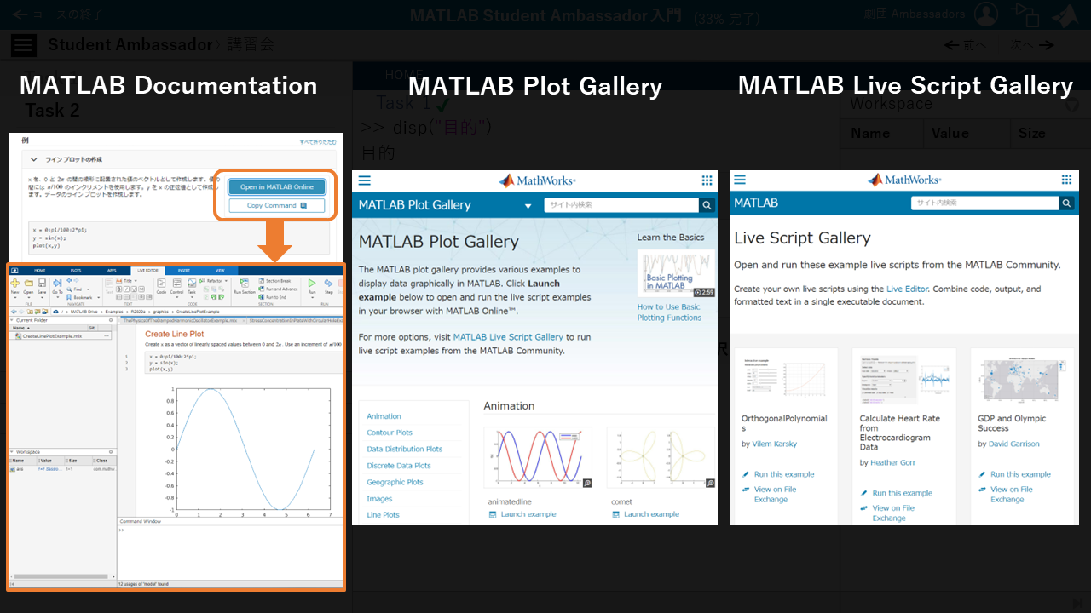Click Step icon in MATLAB toolstrip
Viewport: 1091px width, 613px height.
pos(328,283)
